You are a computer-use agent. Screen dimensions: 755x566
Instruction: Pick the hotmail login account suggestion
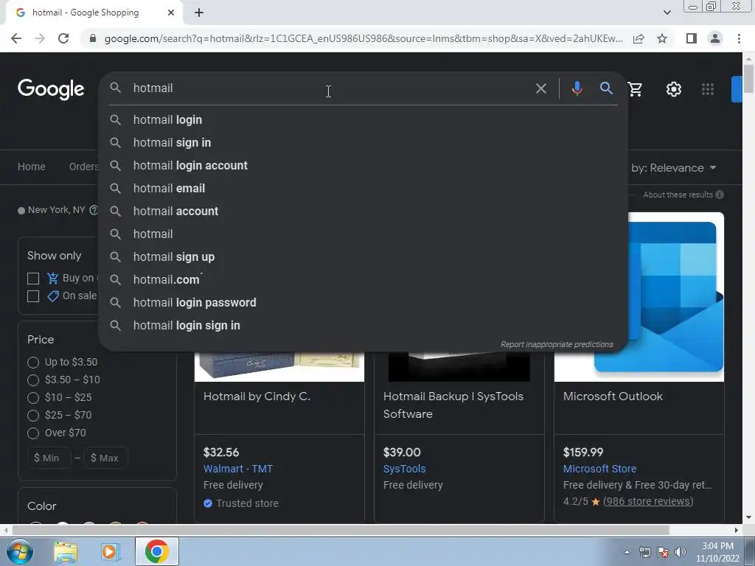click(x=363, y=166)
